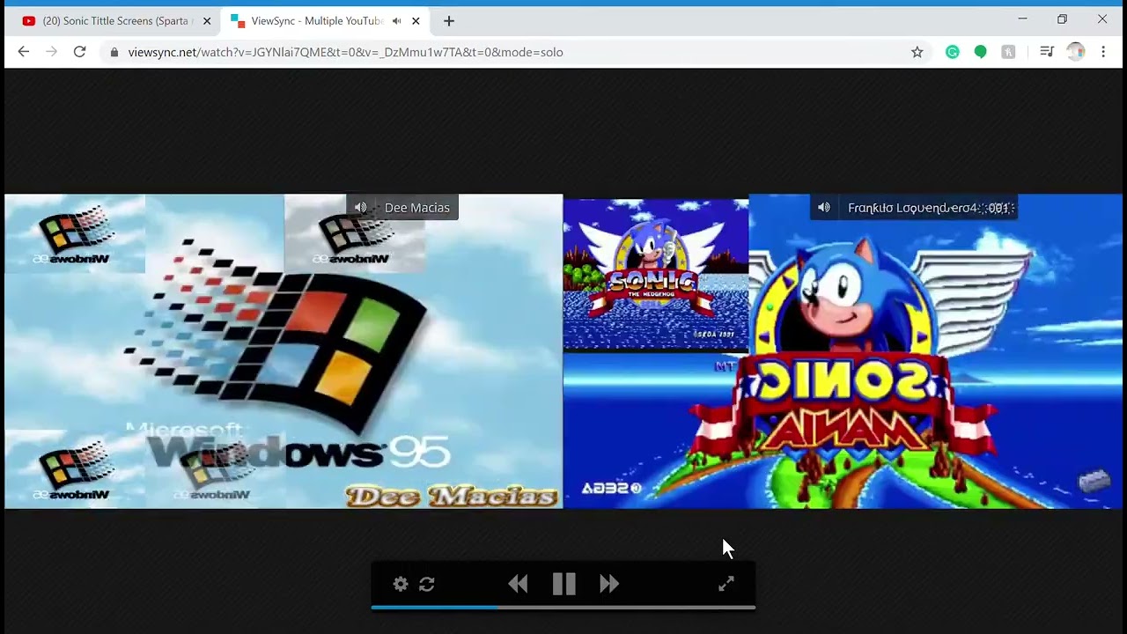
Task: Click the Sonic Mania video pane
Action: pos(843,351)
